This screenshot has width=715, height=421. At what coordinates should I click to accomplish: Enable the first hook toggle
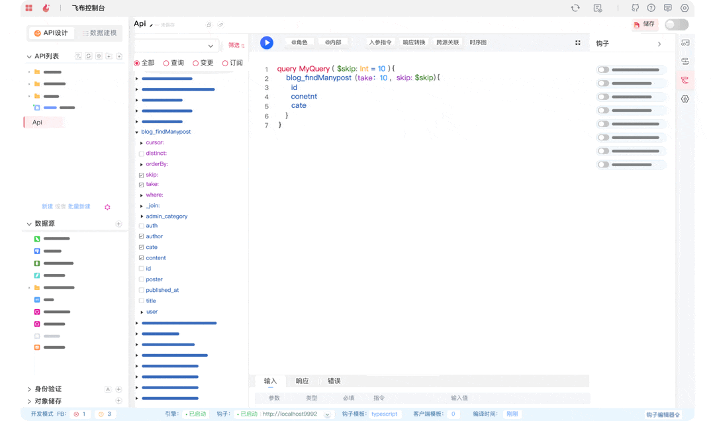(603, 70)
